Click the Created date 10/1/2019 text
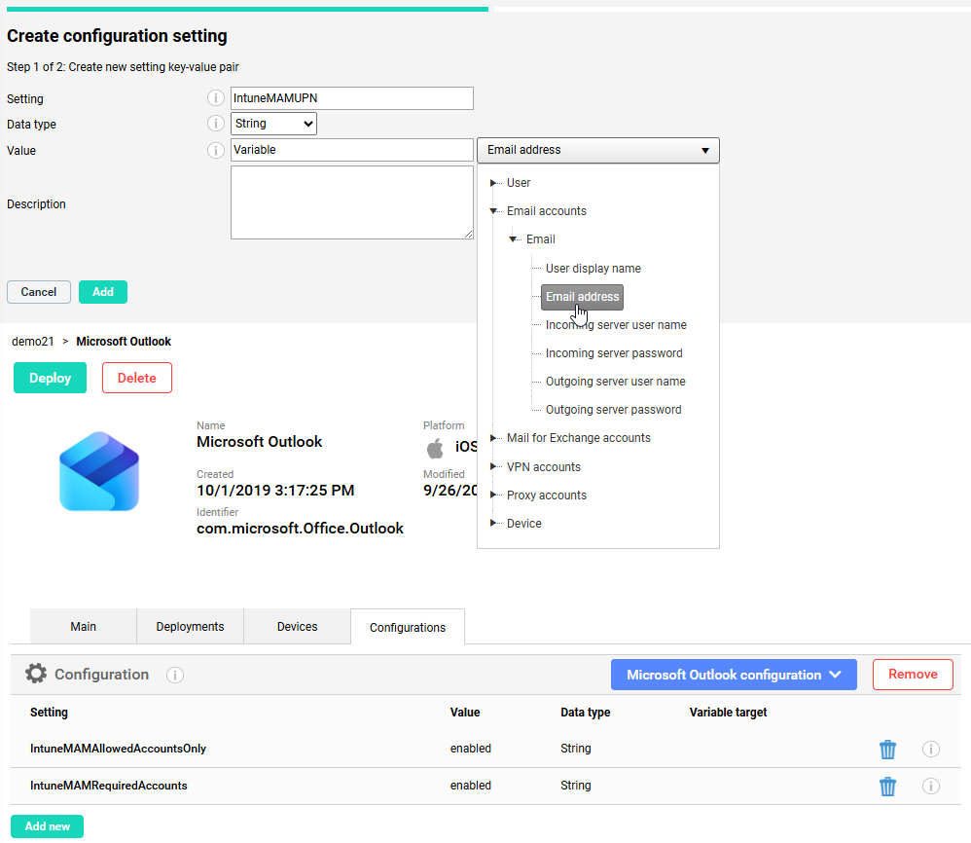Screen dimensions: 971x843 click(x=275, y=491)
